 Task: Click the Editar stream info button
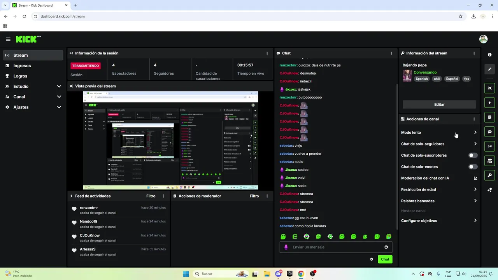pos(439,105)
